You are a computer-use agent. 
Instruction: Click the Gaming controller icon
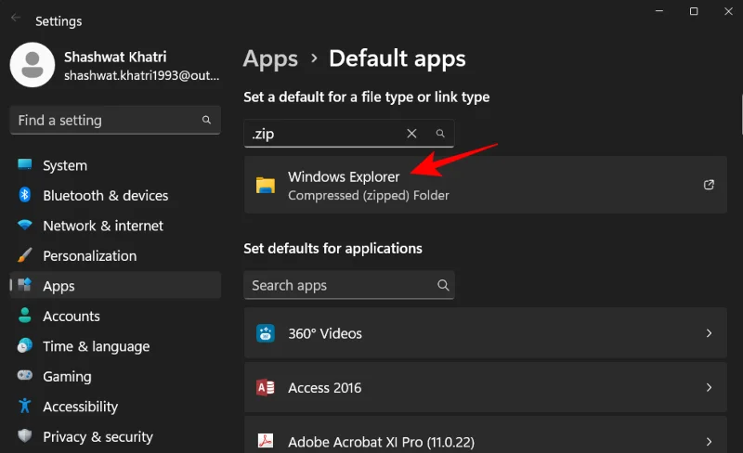(x=25, y=375)
